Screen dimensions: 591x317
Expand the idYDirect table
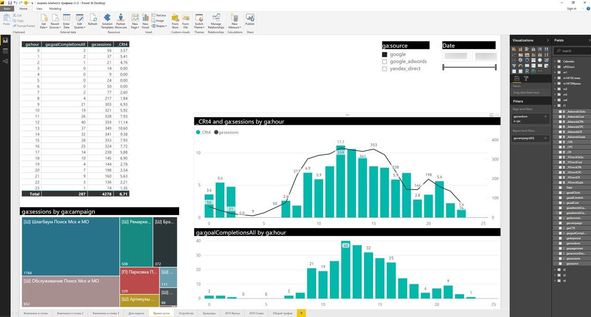555,67
